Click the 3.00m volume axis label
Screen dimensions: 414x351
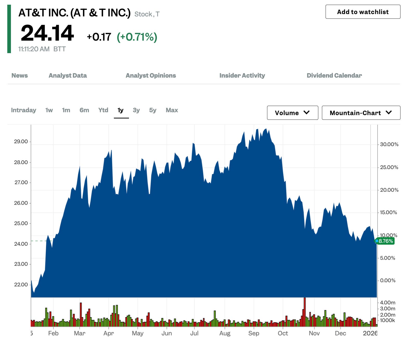[x=387, y=309]
